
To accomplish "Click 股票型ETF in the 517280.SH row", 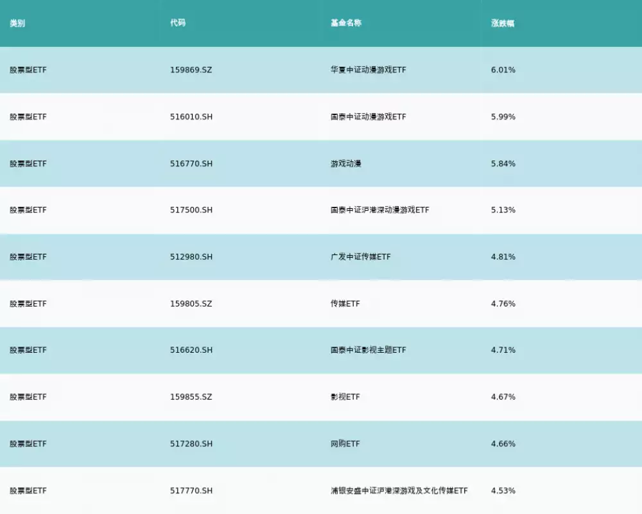I will click(x=28, y=443).
